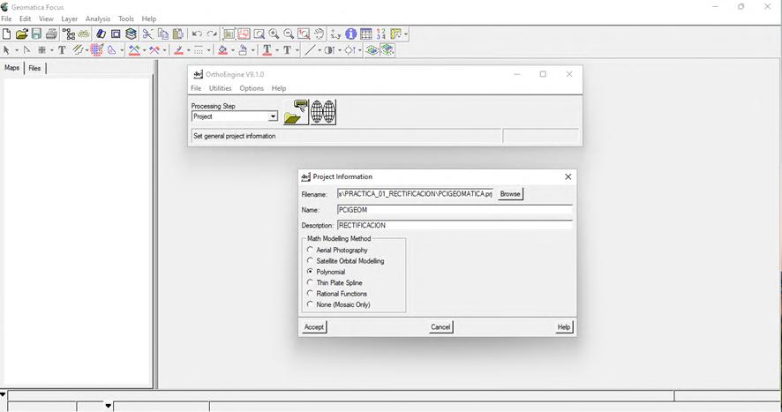Select the Pan hand tool
The image size is (782, 412).
(x=320, y=34)
